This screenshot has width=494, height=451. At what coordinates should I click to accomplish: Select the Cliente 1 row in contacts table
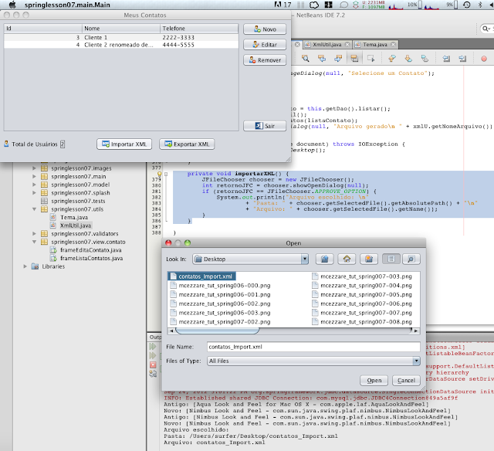(121, 38)
